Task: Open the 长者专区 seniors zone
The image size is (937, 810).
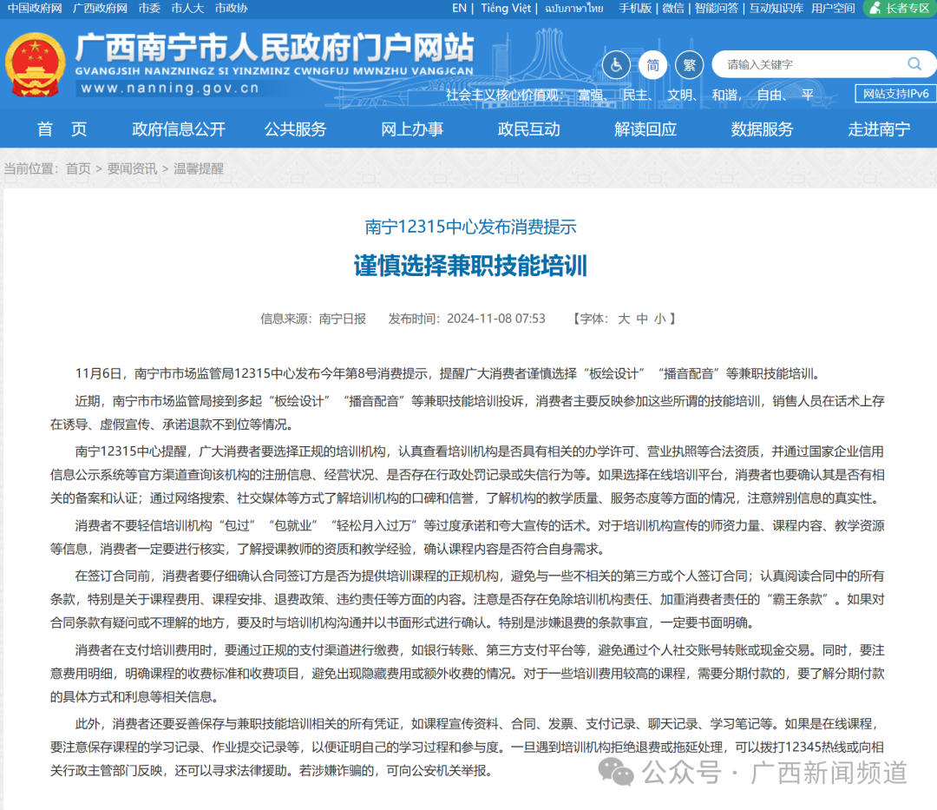Action: (x=900, y=9)
